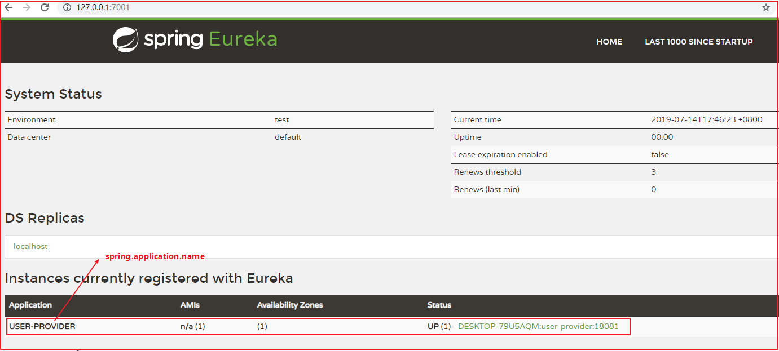Click the browser back arrow
This screenshot has height=351, width=779.
tap(8, 7)
